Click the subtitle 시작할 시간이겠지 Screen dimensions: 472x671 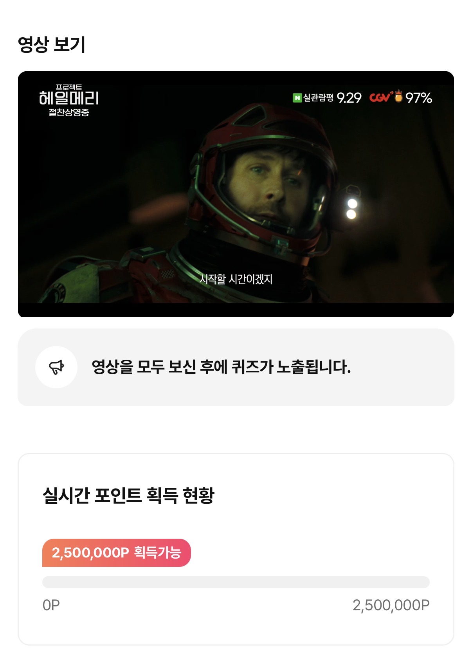[236, 279]
